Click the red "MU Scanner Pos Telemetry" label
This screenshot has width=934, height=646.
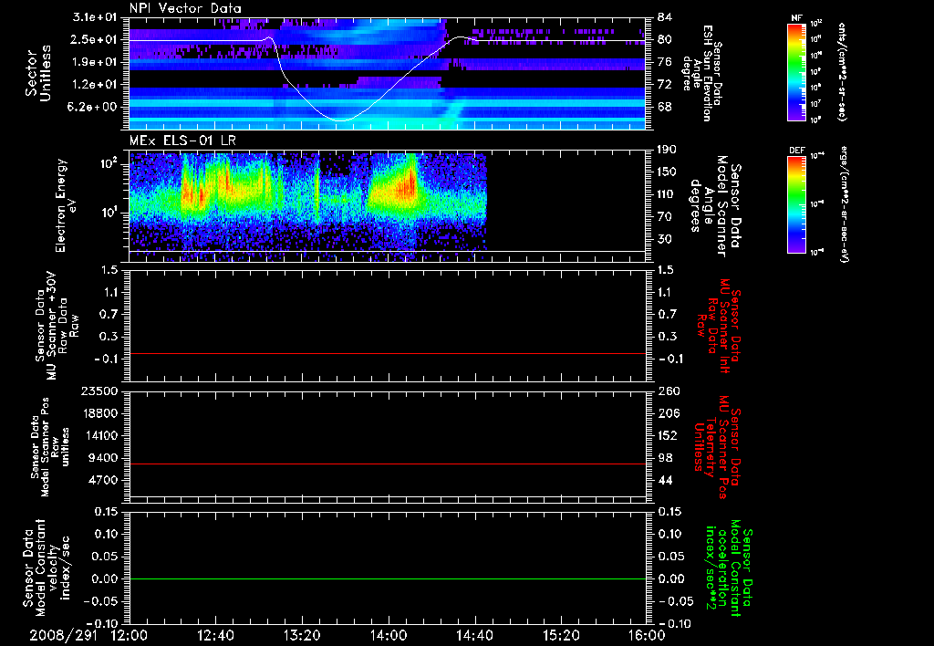717,446
